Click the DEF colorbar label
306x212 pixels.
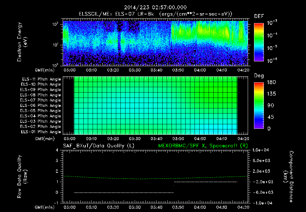tap(259, 16)
